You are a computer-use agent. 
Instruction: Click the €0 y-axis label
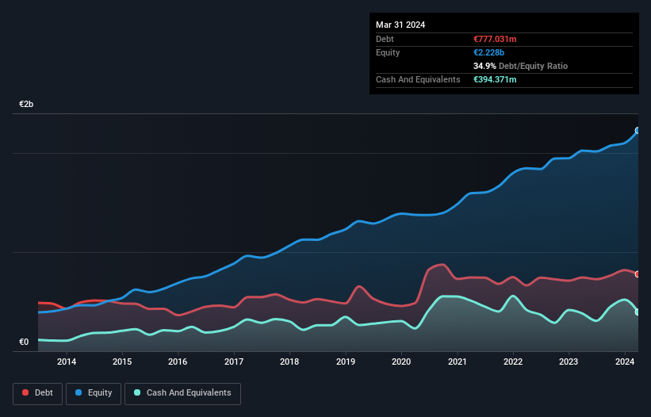tap(24, 342)
